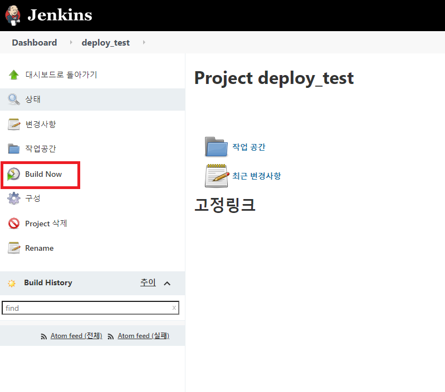
Task: Click Project deploy_test heading
Action: coord(274,78)
